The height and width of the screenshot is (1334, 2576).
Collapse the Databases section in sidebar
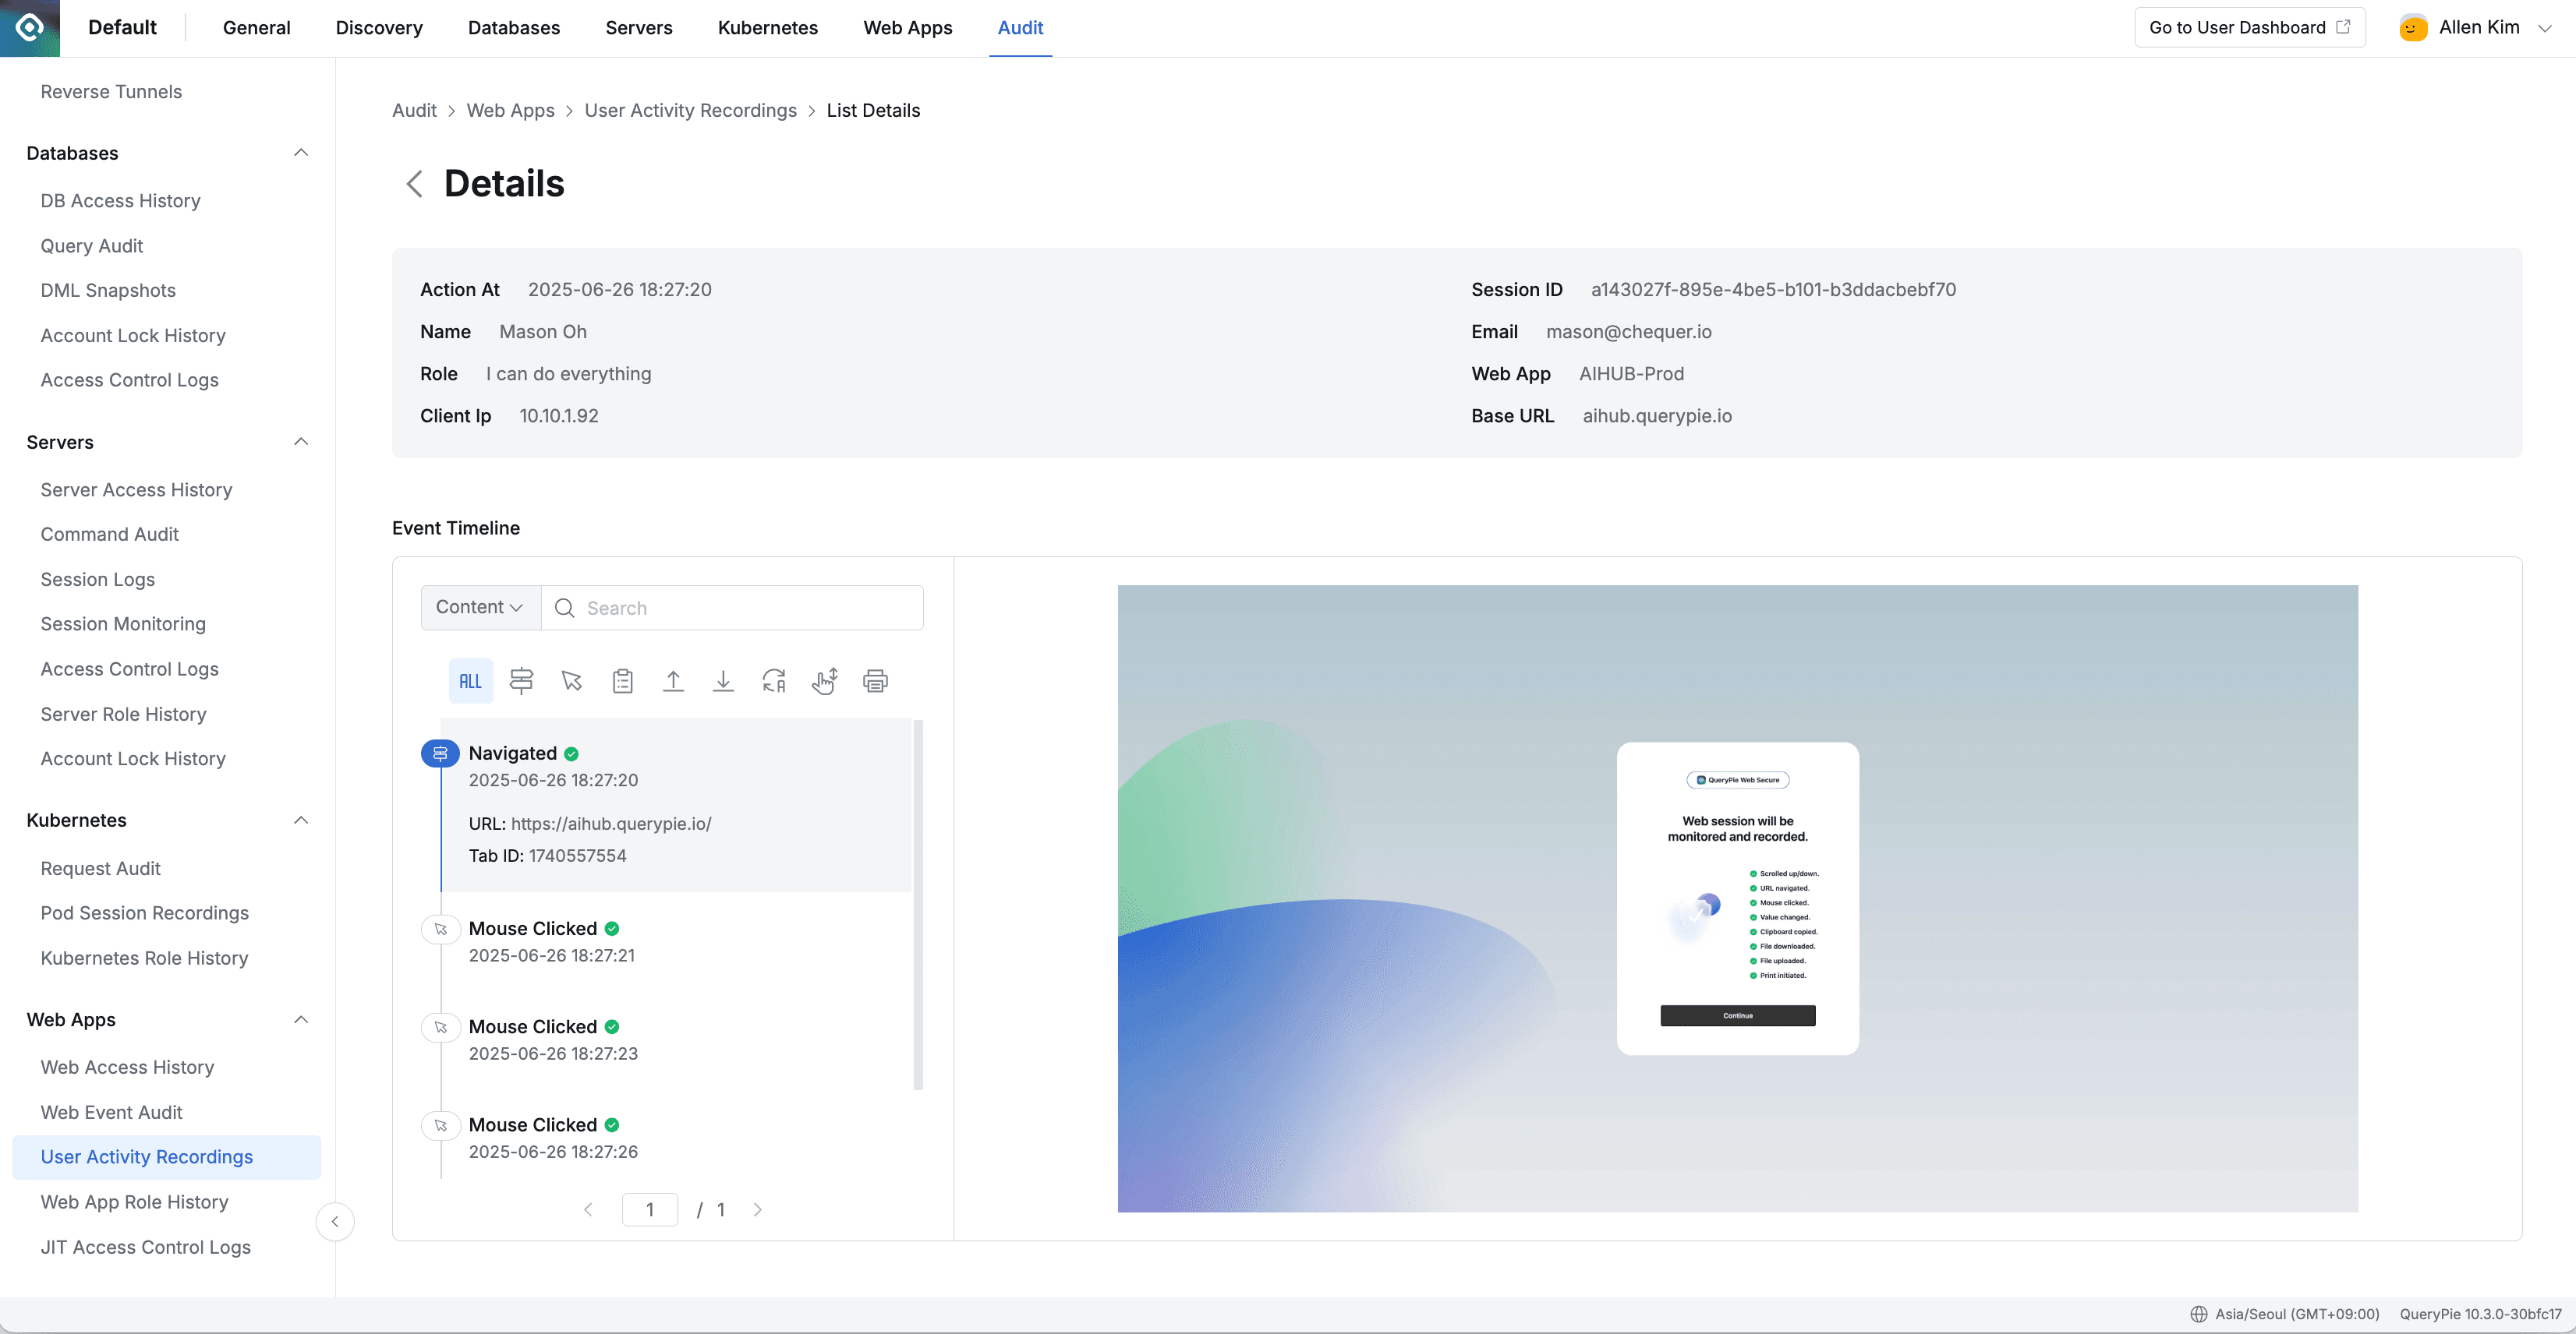(x=302, y=152)
